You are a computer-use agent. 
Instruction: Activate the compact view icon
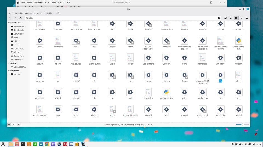click(247, 18)
